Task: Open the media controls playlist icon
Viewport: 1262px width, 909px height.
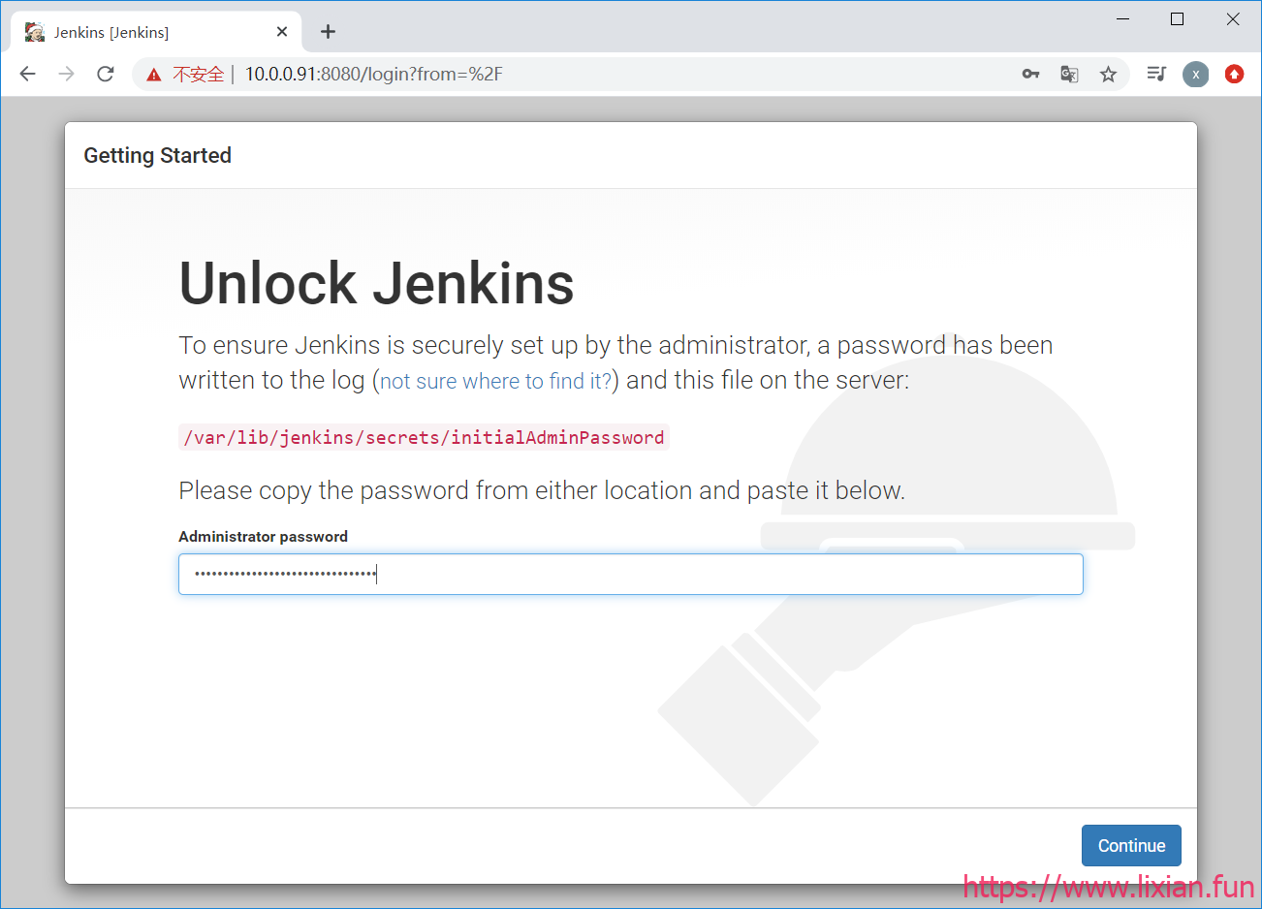Action: point(1155,74)
